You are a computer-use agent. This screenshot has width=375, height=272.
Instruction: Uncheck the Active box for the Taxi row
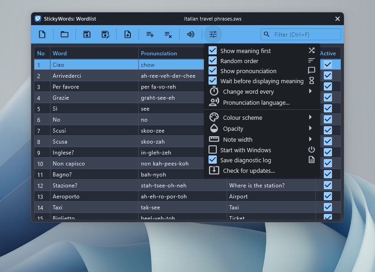pyautogui.click(x=327, y=207)
